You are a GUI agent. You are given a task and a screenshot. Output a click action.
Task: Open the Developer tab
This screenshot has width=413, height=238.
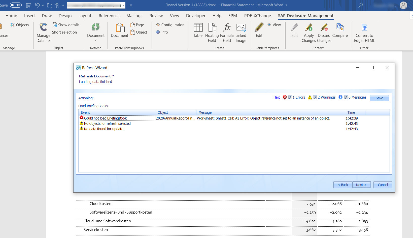pyautogui.click(x=196, y=16)
